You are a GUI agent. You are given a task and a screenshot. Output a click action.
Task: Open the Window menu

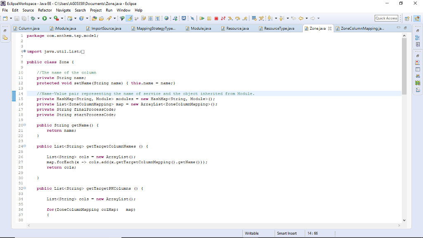(123, 10)
